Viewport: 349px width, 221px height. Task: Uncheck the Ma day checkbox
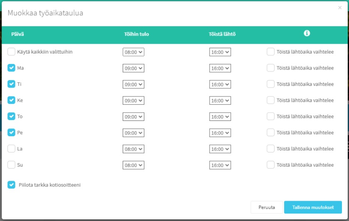point(12,68)
